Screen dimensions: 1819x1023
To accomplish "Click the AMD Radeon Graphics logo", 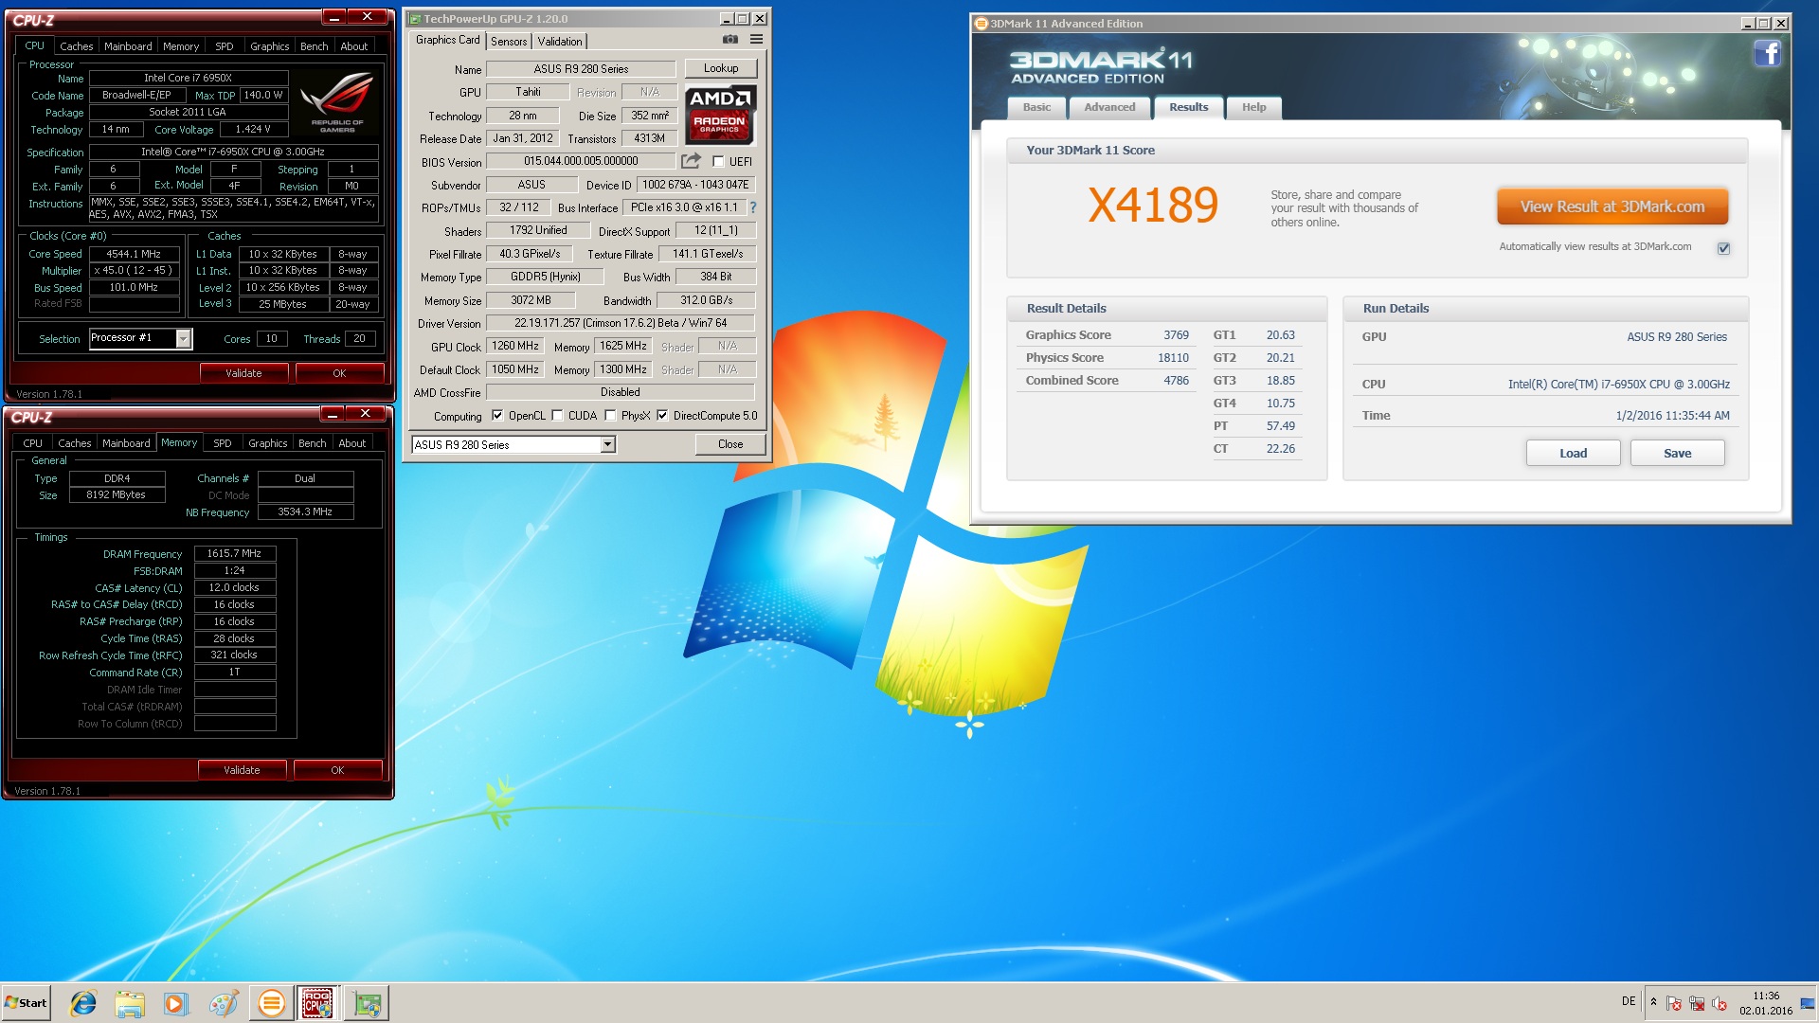I will tap(720, 115).
